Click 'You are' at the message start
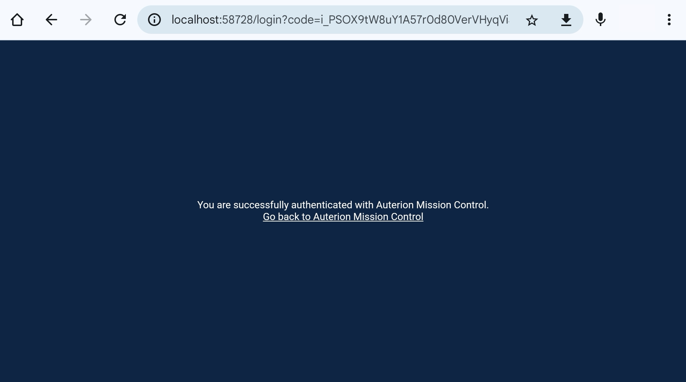The image size is (686, 382). [x=214, y=205]
